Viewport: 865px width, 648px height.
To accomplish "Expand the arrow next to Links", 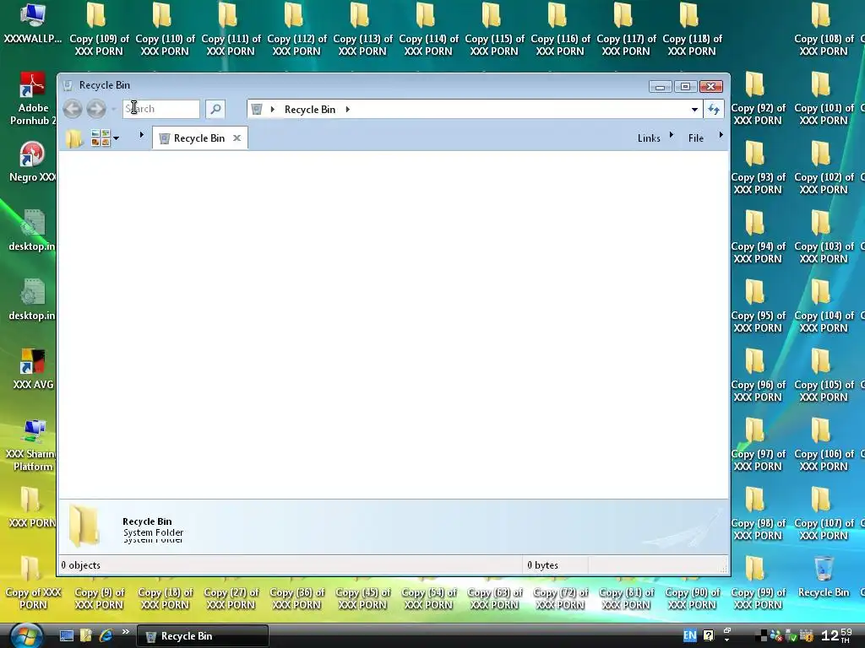I will [x=672, y=134].
